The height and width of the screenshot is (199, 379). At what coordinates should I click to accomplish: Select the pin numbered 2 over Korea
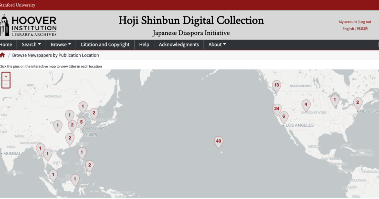tap(94, 114)
